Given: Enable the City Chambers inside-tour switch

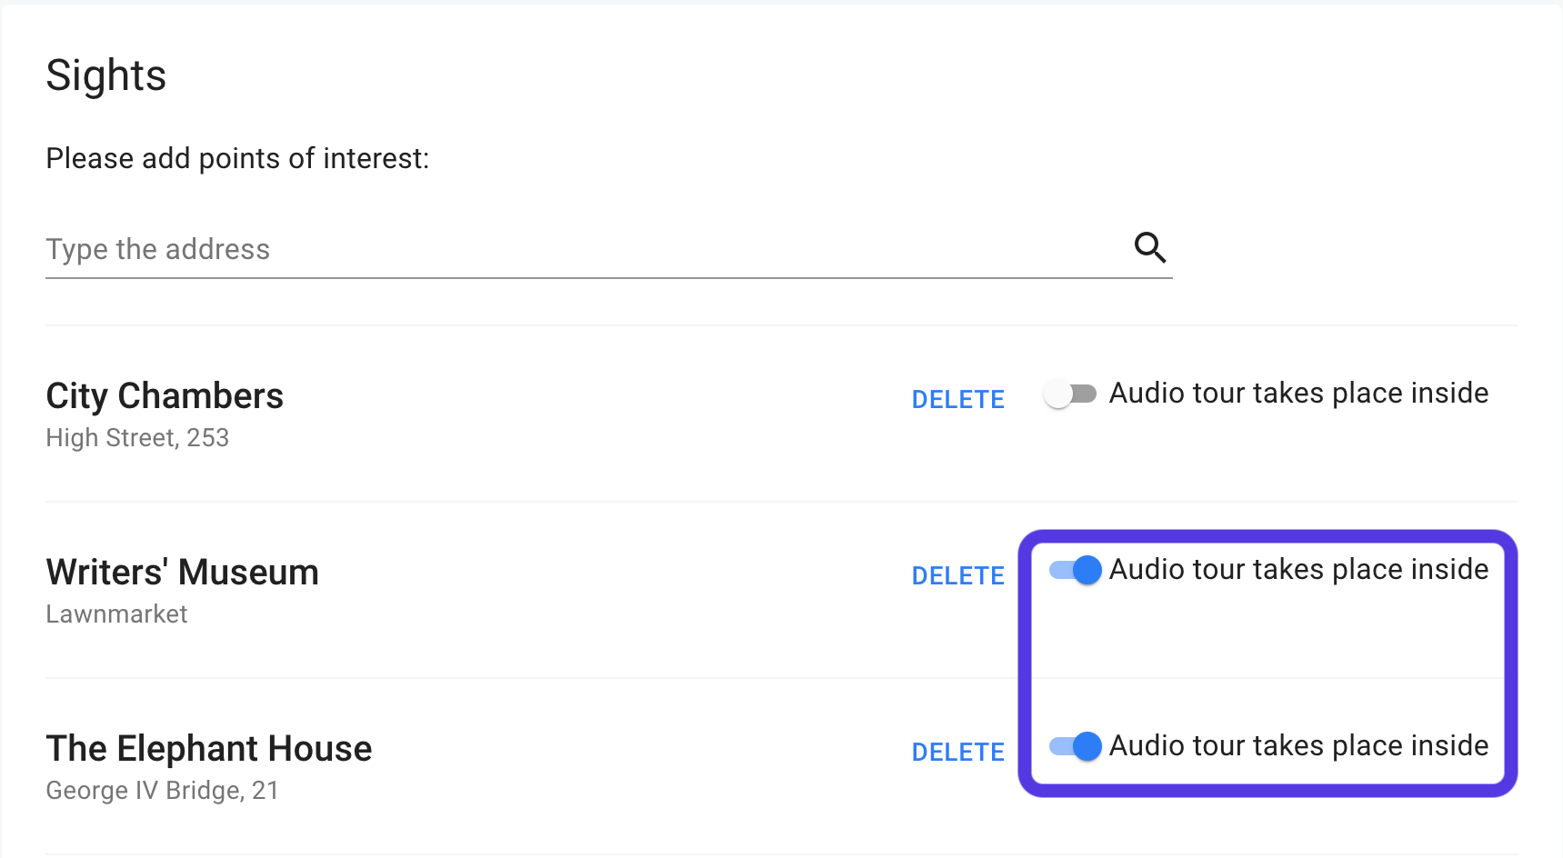Looking at the screenshot, I should pyautogui.click(x=1070, y=394).
